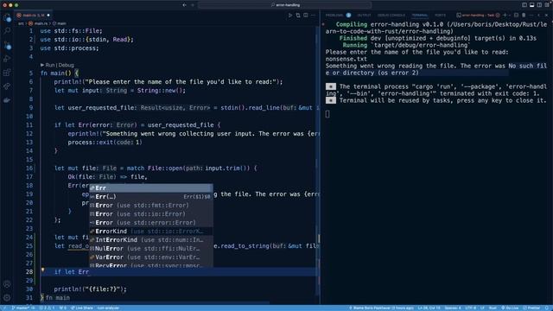Open the Explorer view in activity bar

[7, 17]
